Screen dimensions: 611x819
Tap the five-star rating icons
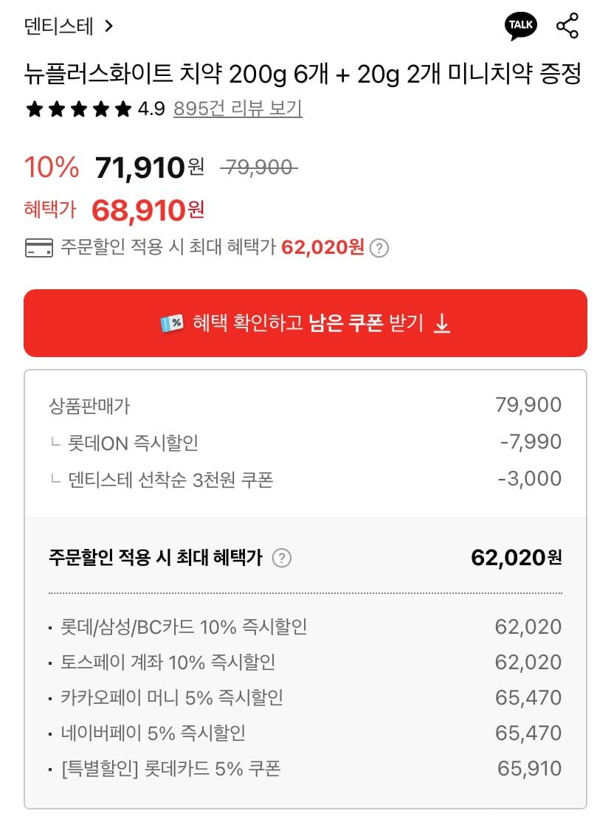click(x=78, y=110)
